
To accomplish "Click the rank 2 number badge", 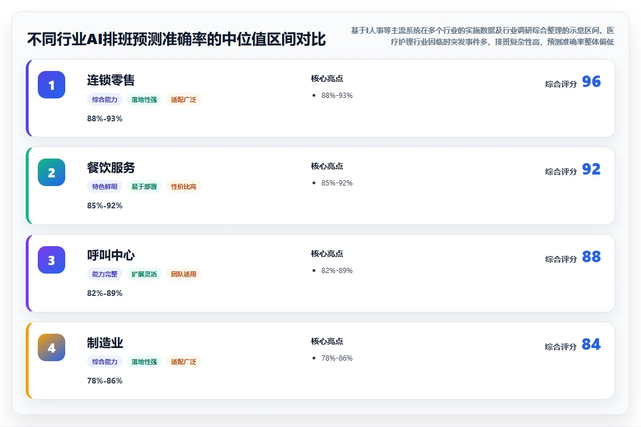I will 52,172.
